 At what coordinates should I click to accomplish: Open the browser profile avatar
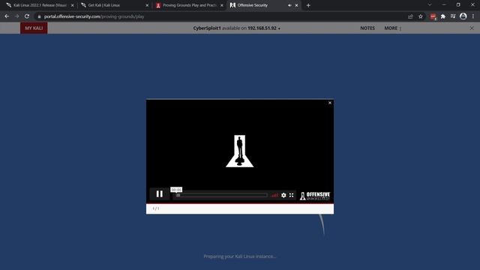[x=463, y=16]
